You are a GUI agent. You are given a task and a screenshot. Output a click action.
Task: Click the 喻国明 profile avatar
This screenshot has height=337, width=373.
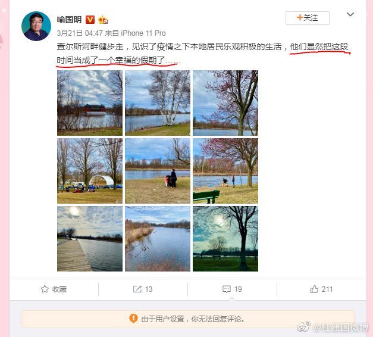pos(36,26)
